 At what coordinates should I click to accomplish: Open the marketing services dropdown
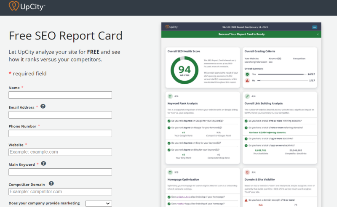99,203
